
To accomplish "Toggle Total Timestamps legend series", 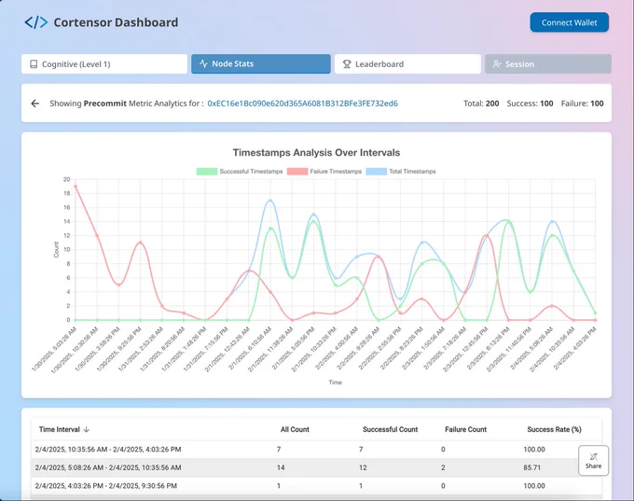I will 401,172.
